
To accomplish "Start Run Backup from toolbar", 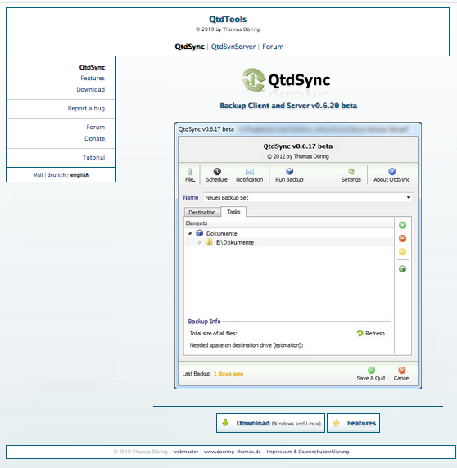I will click(289, 175).
